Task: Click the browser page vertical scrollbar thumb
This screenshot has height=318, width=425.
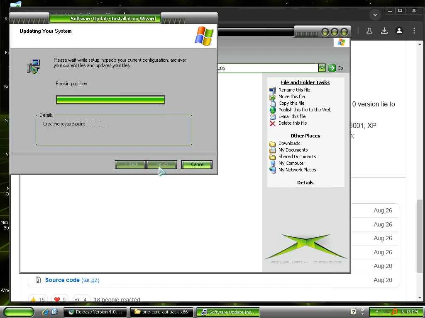Action: tap(420, 236)
